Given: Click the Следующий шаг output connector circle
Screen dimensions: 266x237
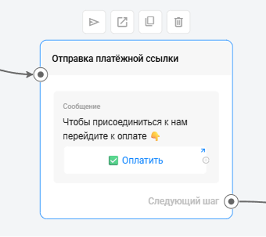Looking at the screenshot, I should coord(231,202).
